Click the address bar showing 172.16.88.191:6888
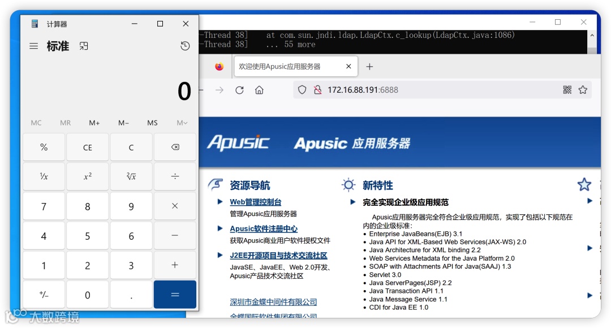 tap(442, 90)
